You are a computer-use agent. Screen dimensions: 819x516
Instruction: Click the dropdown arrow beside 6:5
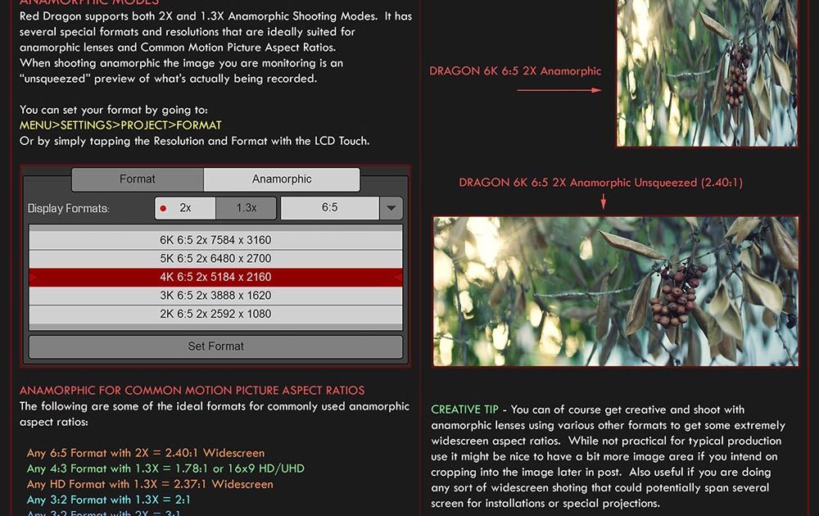(x=391, y=208)
